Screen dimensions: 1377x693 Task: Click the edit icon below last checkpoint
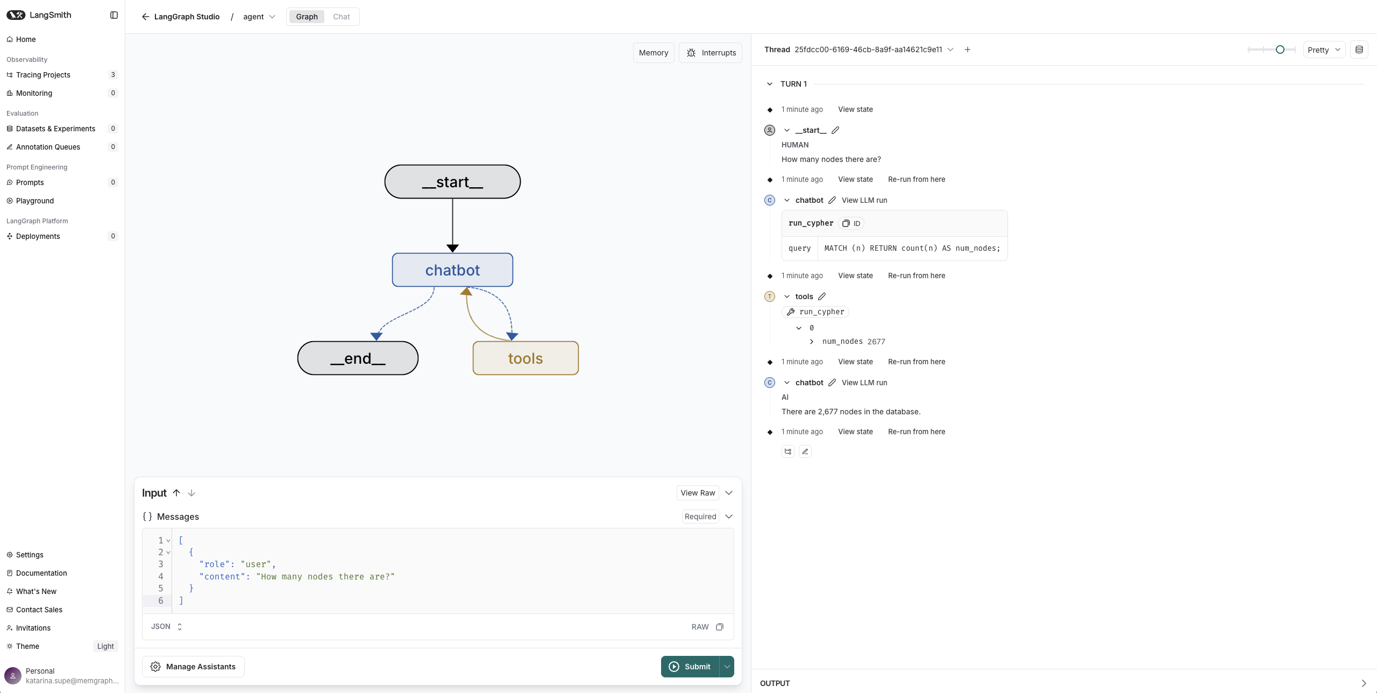coord(805,451)
